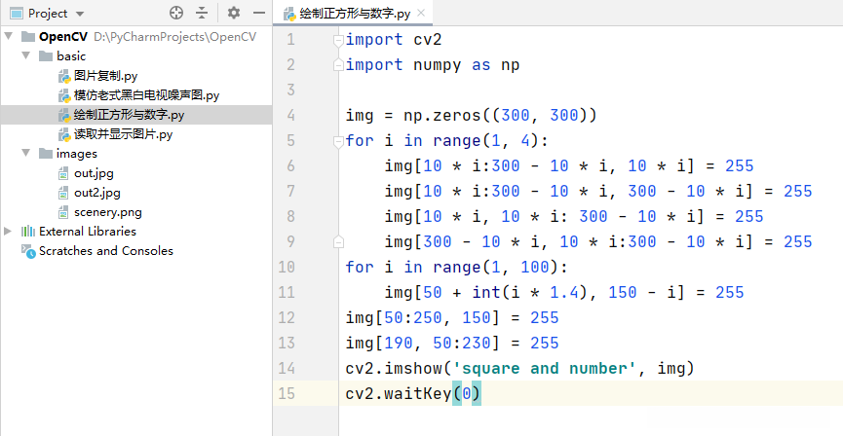Toggle fold marker on line 1 import
This screenshot has width=843, height=436.
338,40
